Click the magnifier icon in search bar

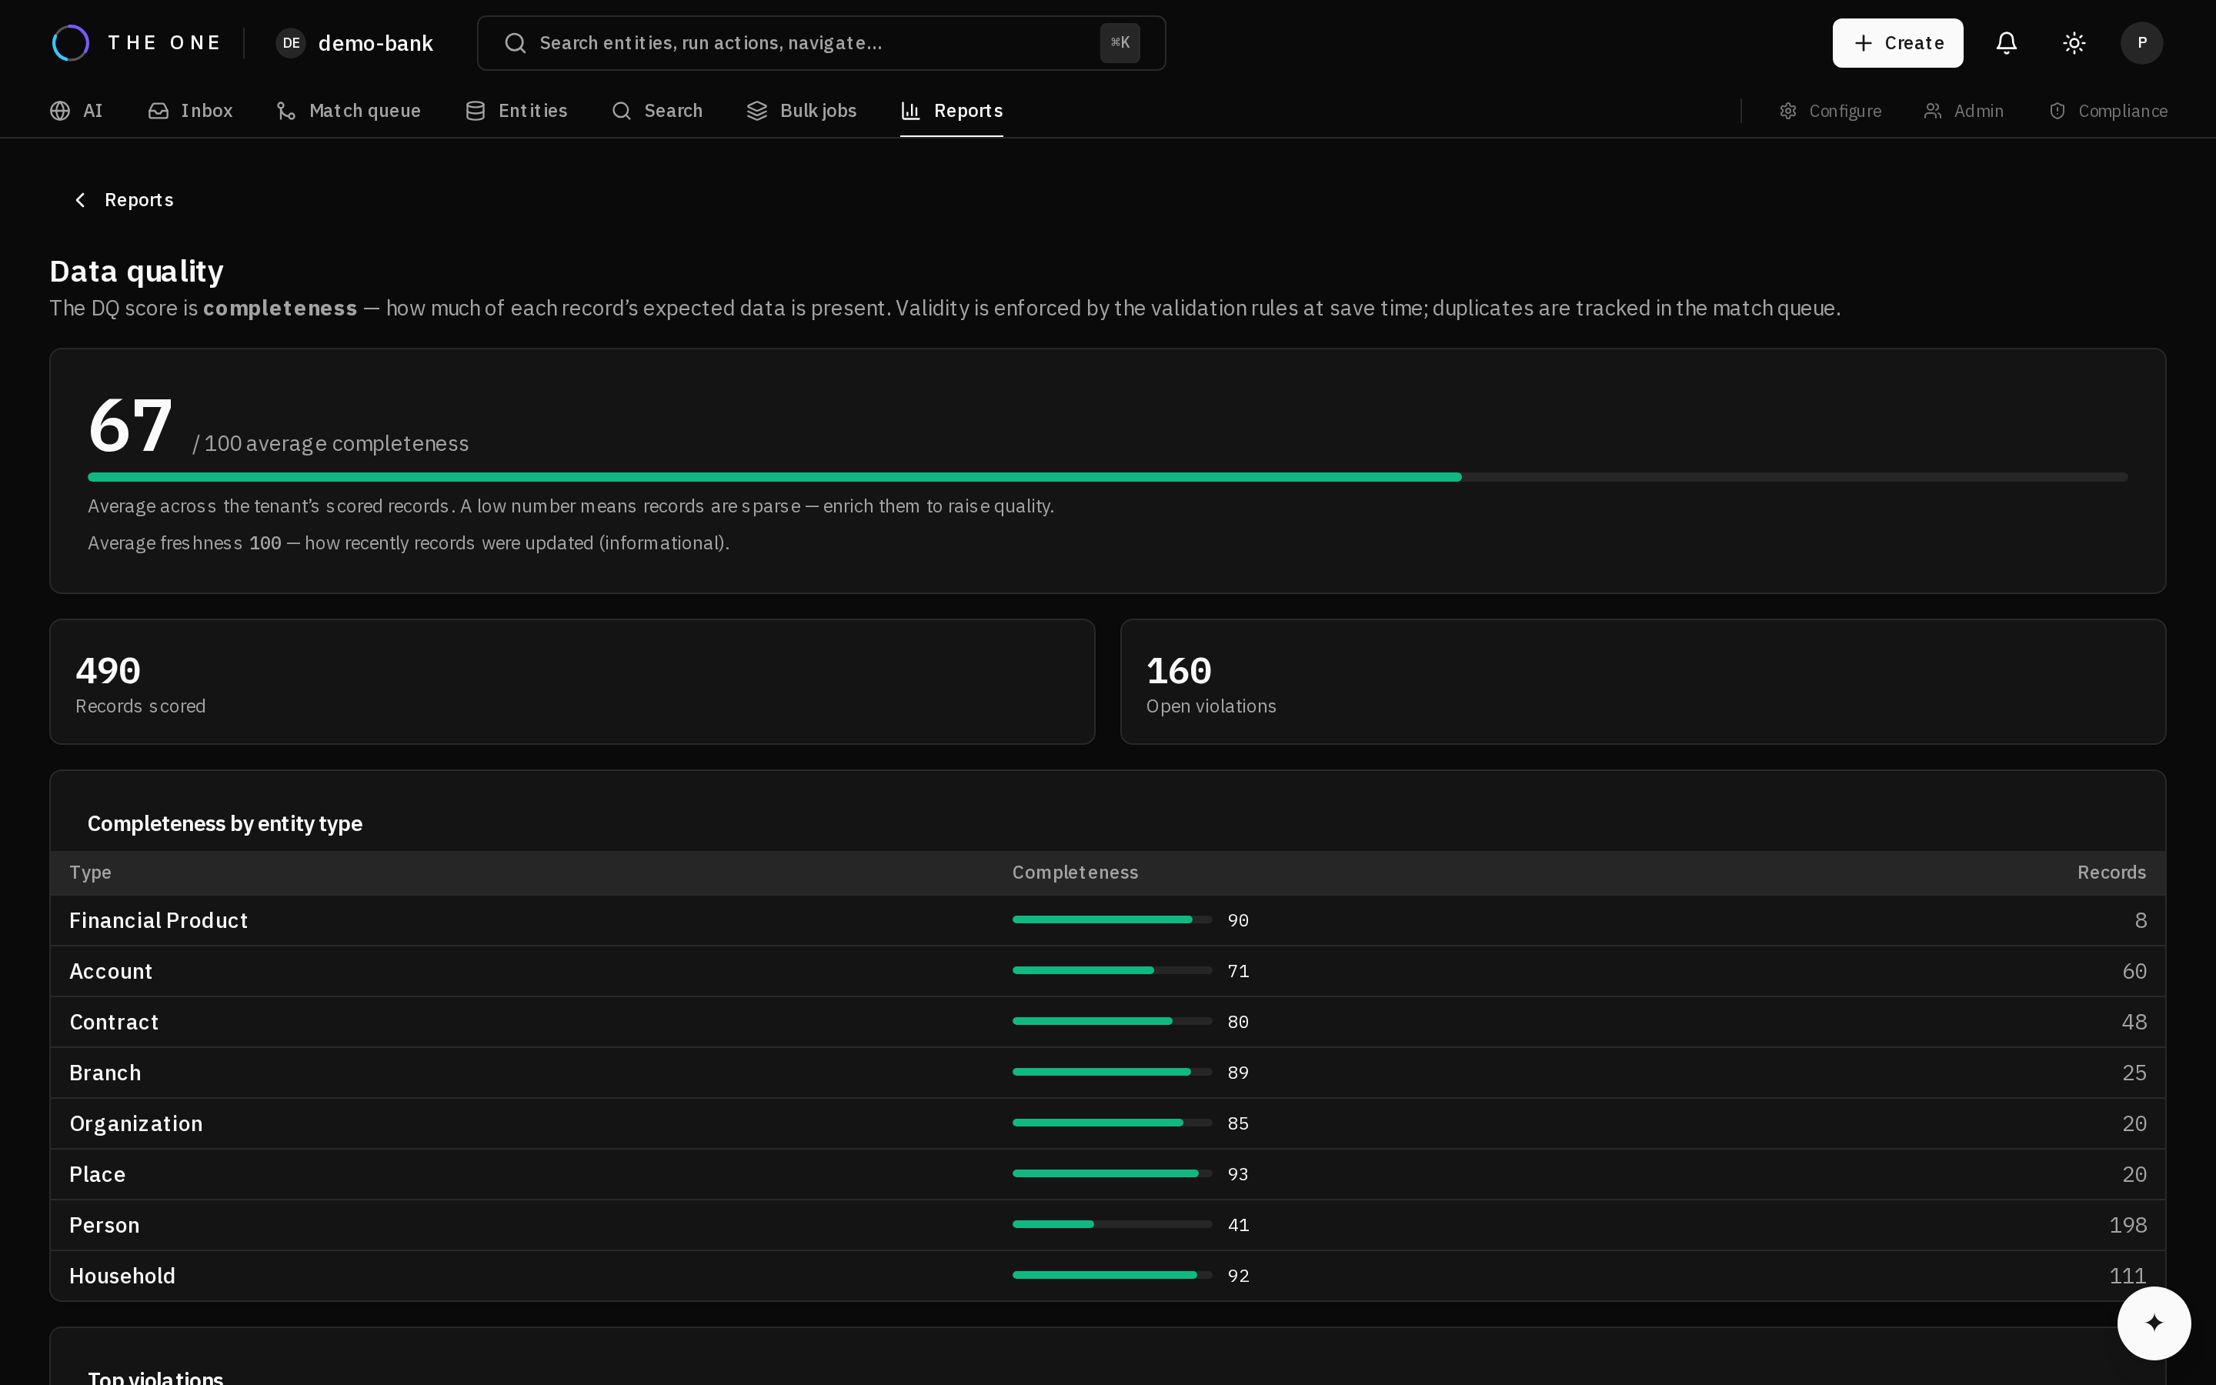pos(516,43)
